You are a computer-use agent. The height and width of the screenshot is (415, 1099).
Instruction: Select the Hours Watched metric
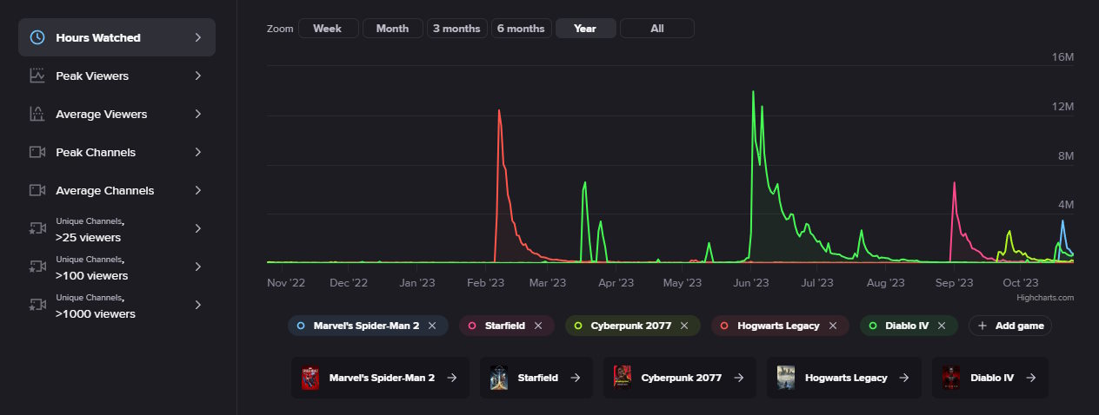pos(117,37)
